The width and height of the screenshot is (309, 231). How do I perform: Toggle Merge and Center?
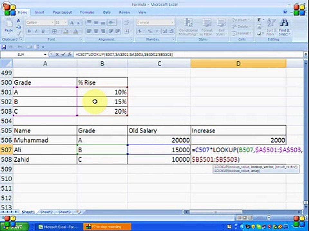point(126,31)
